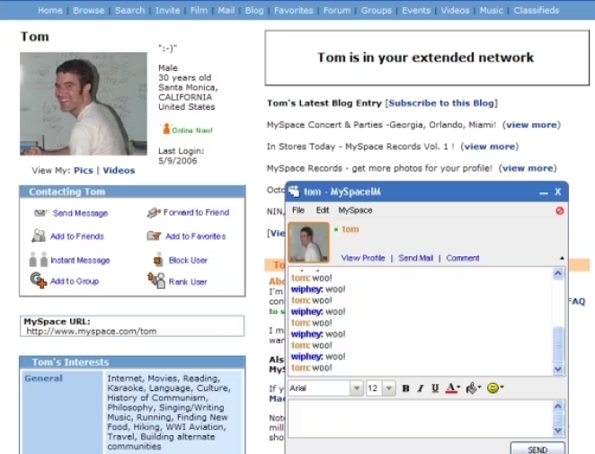
Task: Click the Online Now orange person icon
Action: tap(166, 129)
